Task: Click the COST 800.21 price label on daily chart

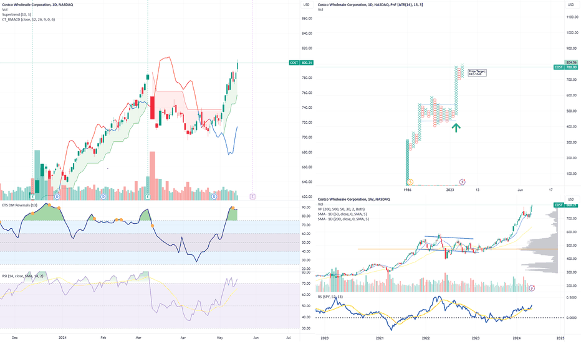Action: [301, 63]
